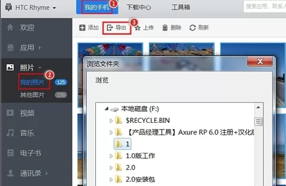The width and height of the screenshot is (286, 186).
Task: Click the 应用 android icon in the sidebar
Action: (x=10, y=47)
